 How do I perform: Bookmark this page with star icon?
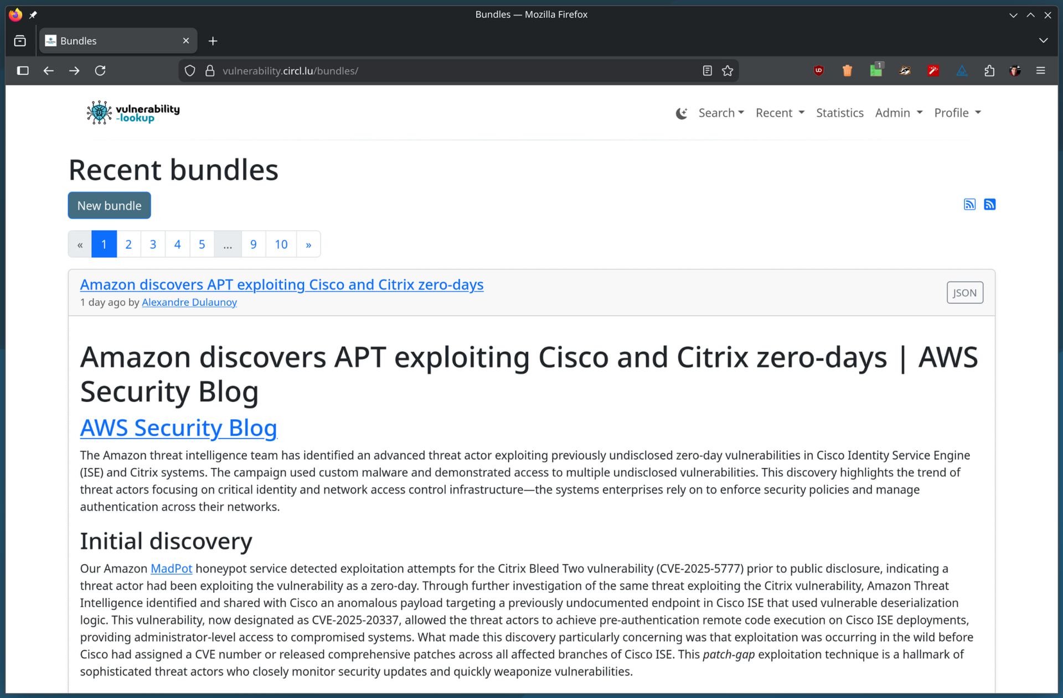pyautogui.click(x=727, y=71)
